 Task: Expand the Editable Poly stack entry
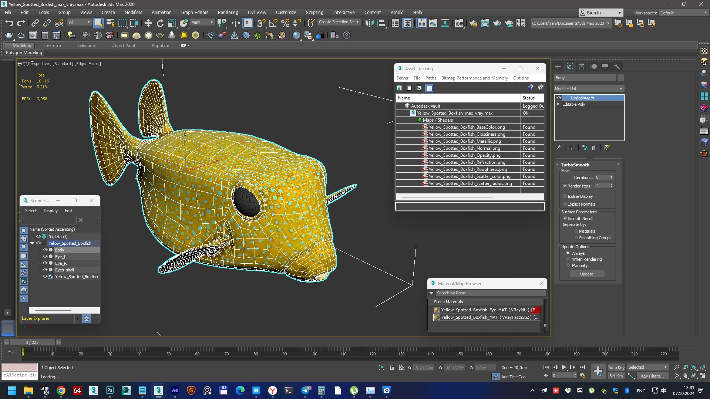[558, 104]
